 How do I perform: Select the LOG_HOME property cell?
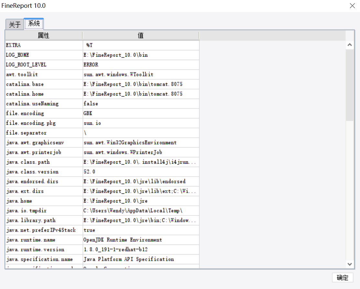(x=44, y=55)
